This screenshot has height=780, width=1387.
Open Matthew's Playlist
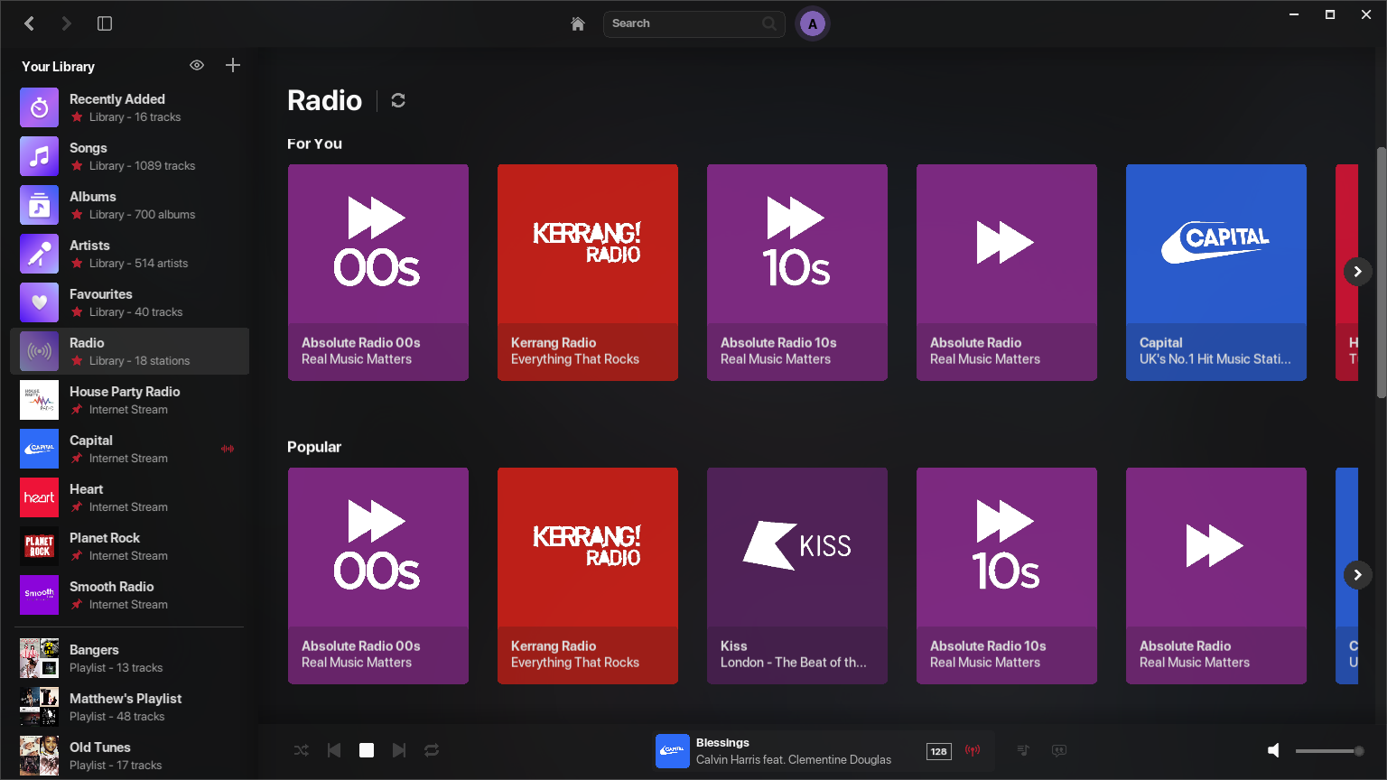[129, 707]
